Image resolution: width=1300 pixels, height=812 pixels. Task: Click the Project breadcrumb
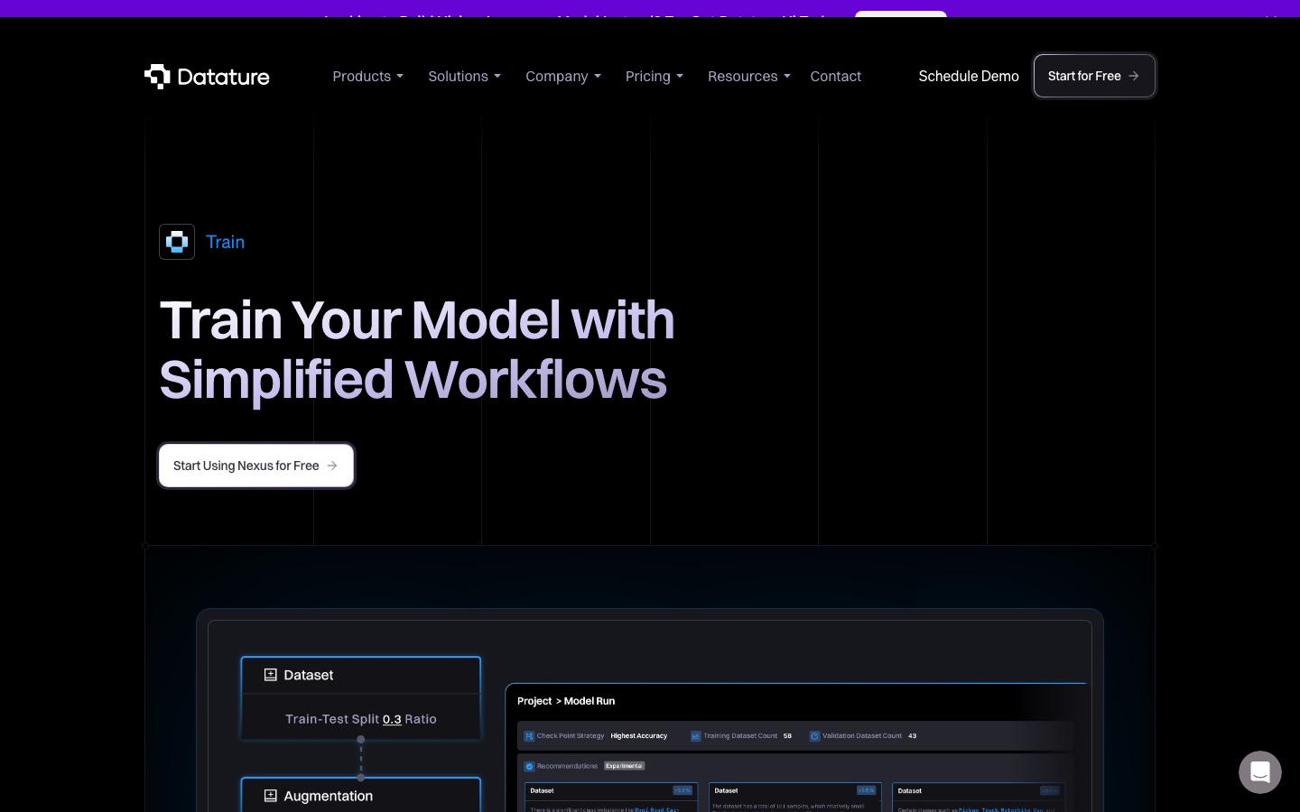coord(534,701)
